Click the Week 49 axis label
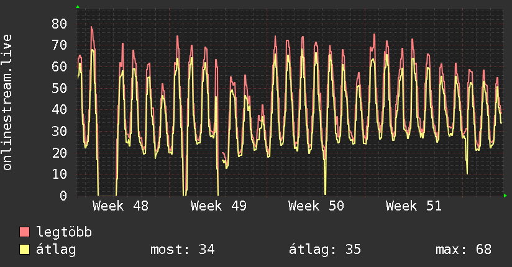The width and height of the screenshot is (512, 267). pos(219,206)
